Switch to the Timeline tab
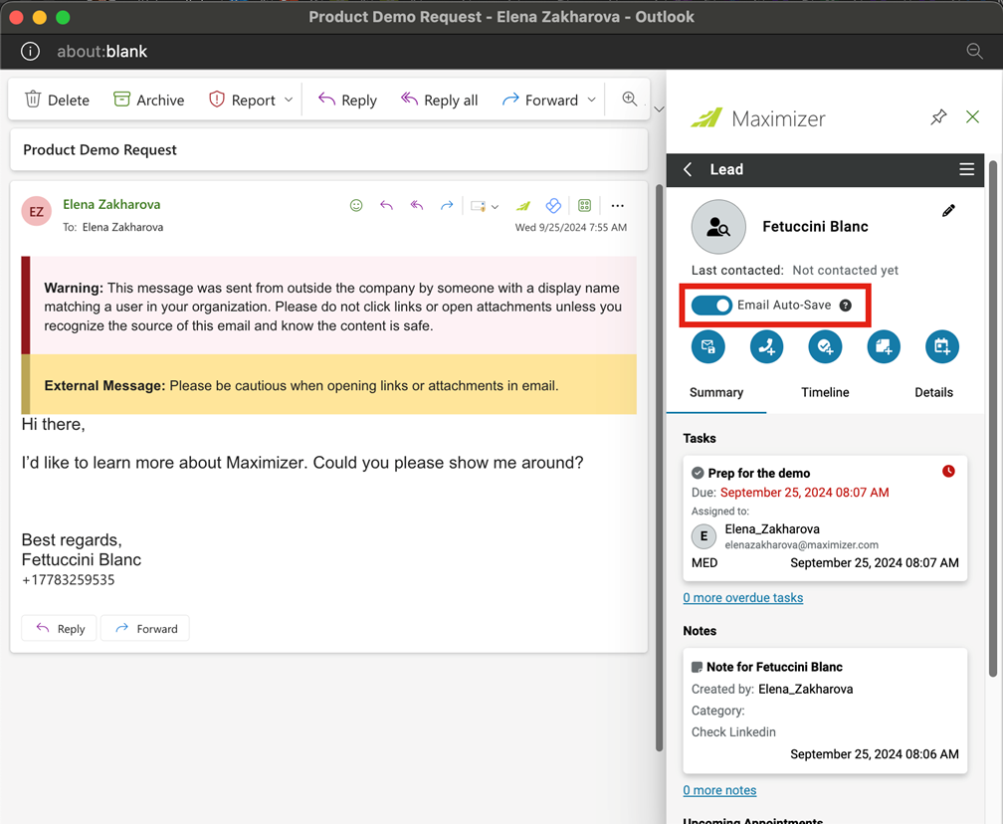The height and width of the screenshot is (824, 1003). tap(825, 392)
